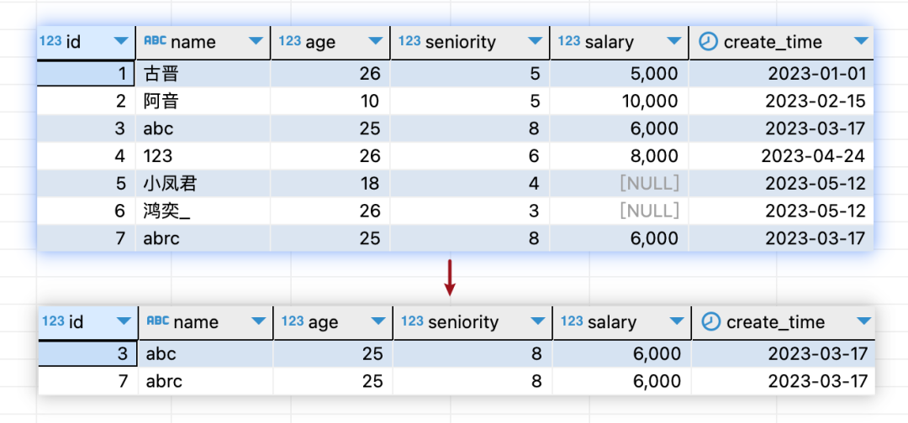Expand the create_time dropdown in the bottom table
Screen dimensions: 908x423
862,321
